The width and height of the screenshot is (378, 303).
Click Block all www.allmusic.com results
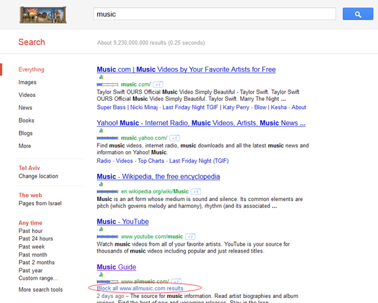(x=140, y=289)
